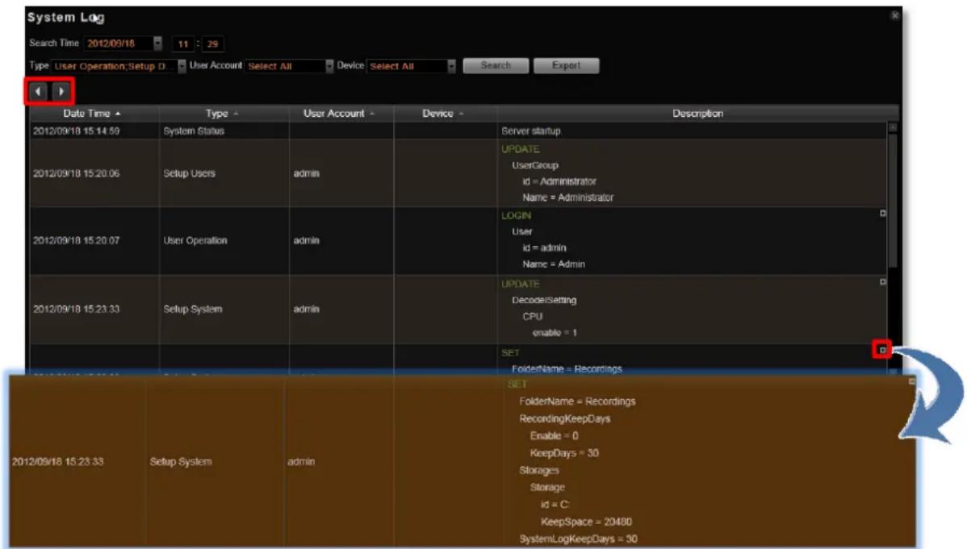Click KeepDays = 30 in expanded row

564,453
